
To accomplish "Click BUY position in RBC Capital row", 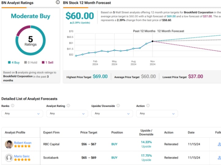I will coord(114,144).
